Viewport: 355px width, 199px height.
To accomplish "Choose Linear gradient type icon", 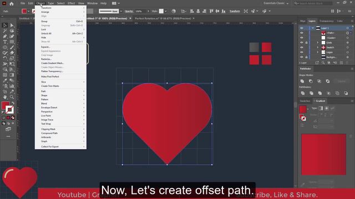I will [321, 108].
